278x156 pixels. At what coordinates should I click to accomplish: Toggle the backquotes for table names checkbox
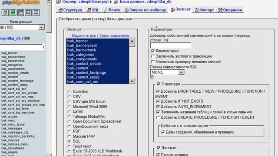[158, 112]
